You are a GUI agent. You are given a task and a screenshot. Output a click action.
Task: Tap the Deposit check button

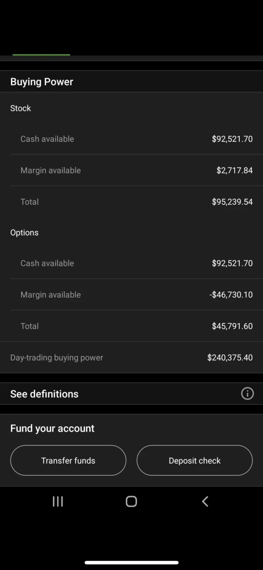(195, 461)
